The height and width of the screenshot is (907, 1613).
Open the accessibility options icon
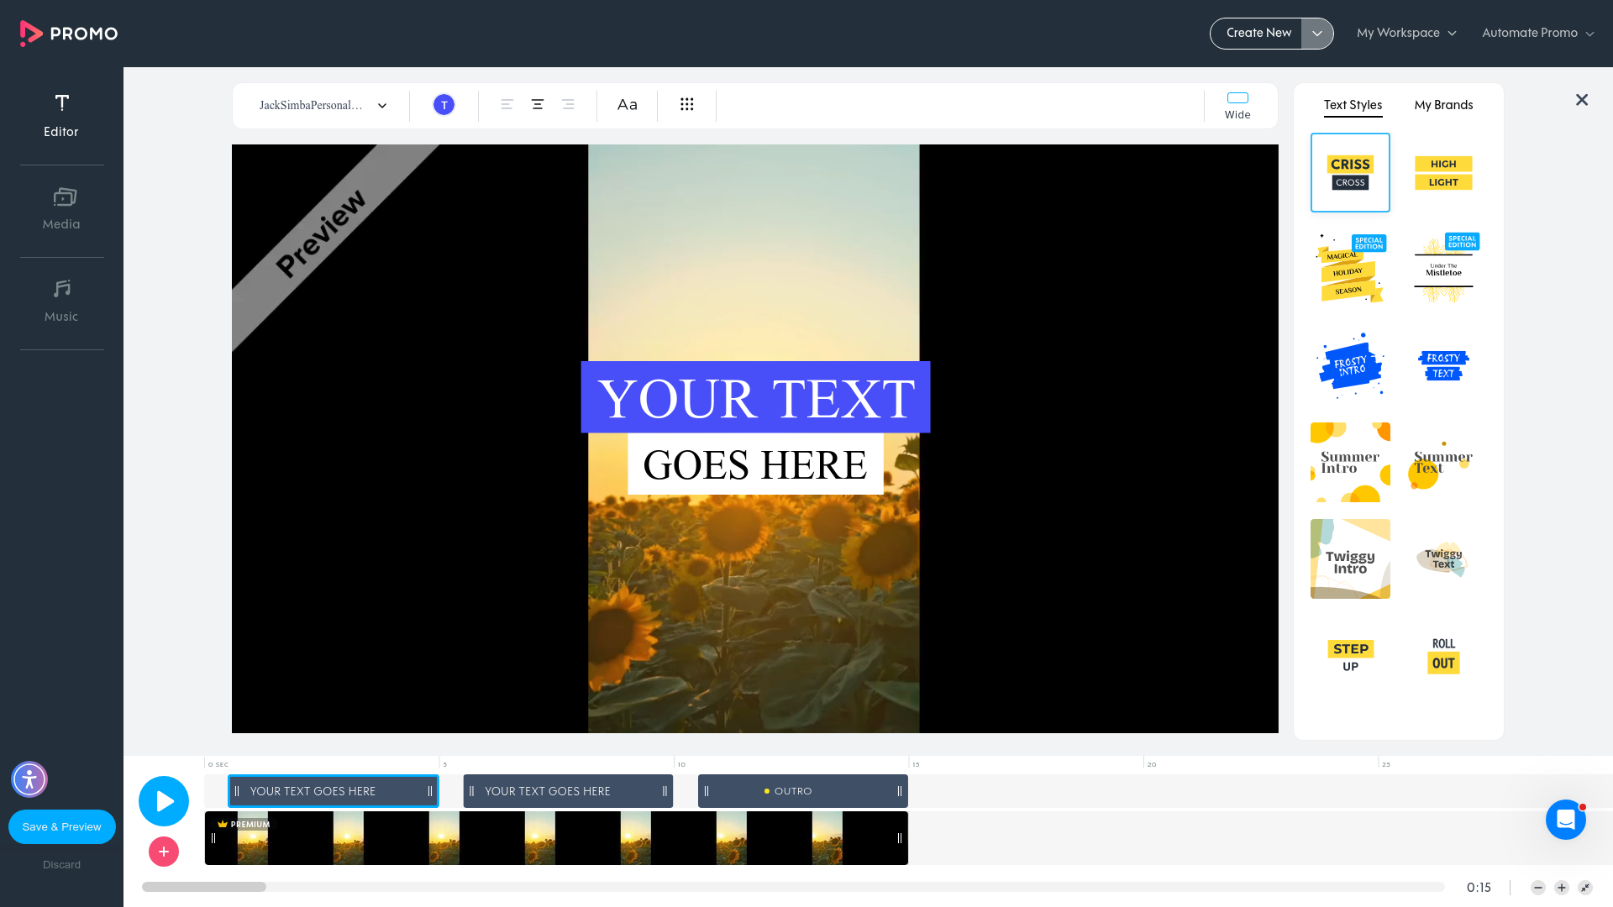(29, 779)
